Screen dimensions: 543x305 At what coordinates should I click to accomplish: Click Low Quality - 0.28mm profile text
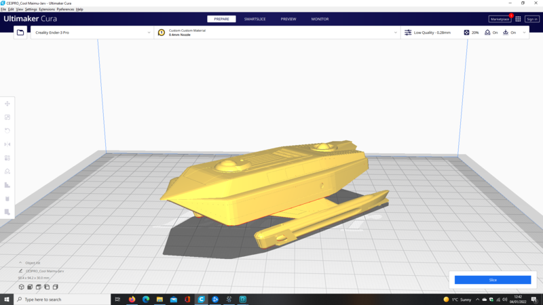click(432, 33)
